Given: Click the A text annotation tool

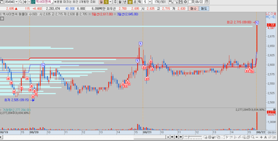Looking at the screenshot, I should pos(265,137).
